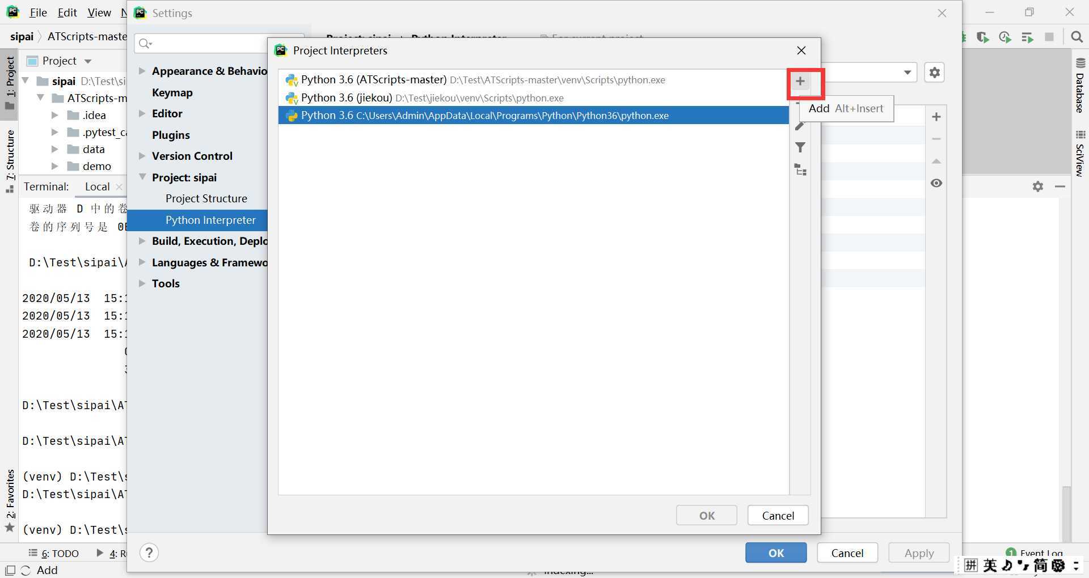Open the Settings help question mark

click(x=149, y=553)
